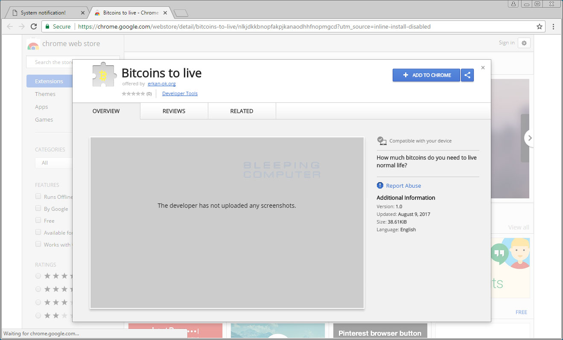Select Themes in the store sidebar
Viewport: 563px width, 340px height.
(45, 94)
